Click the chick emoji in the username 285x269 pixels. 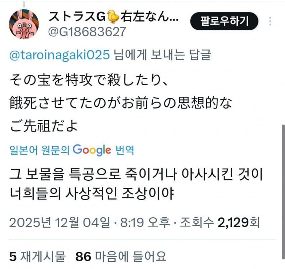[113, 16]
